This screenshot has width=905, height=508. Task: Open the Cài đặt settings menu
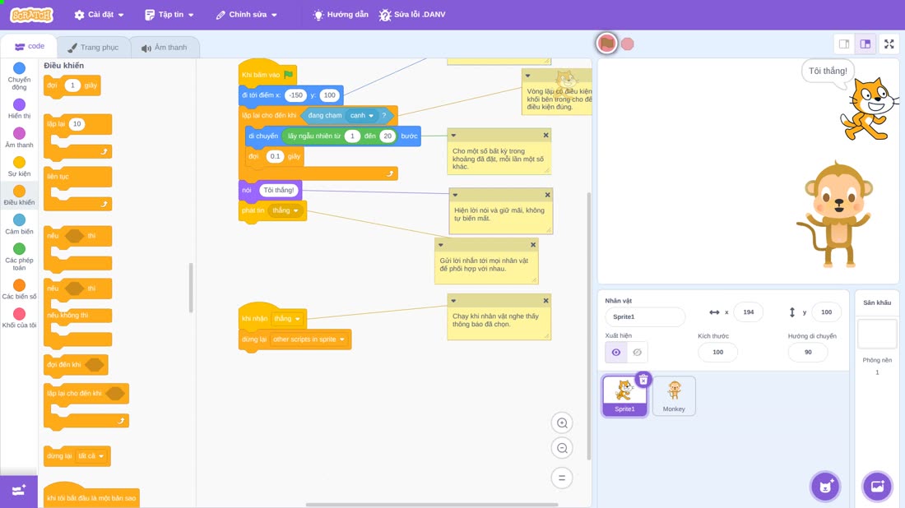100,15
